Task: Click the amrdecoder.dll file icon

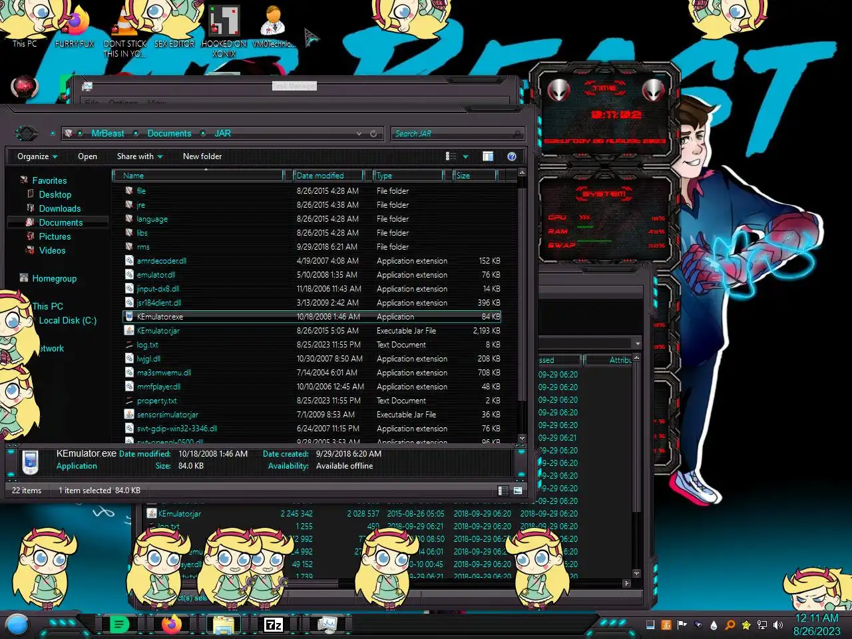Action: point(129,260)
